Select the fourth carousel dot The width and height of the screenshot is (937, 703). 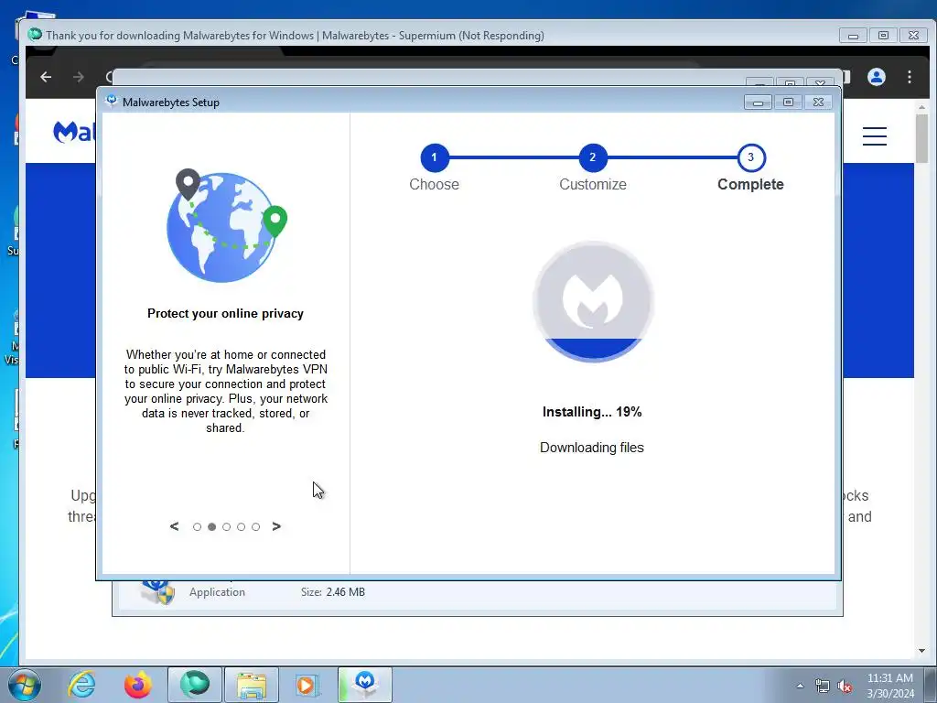pos(241,526)
